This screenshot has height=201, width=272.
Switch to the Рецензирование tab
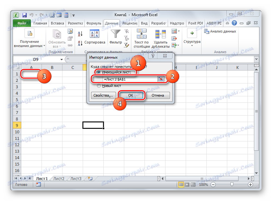coord(130,23)
